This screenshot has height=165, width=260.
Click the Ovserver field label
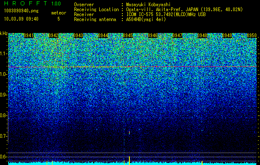point(84,5)
